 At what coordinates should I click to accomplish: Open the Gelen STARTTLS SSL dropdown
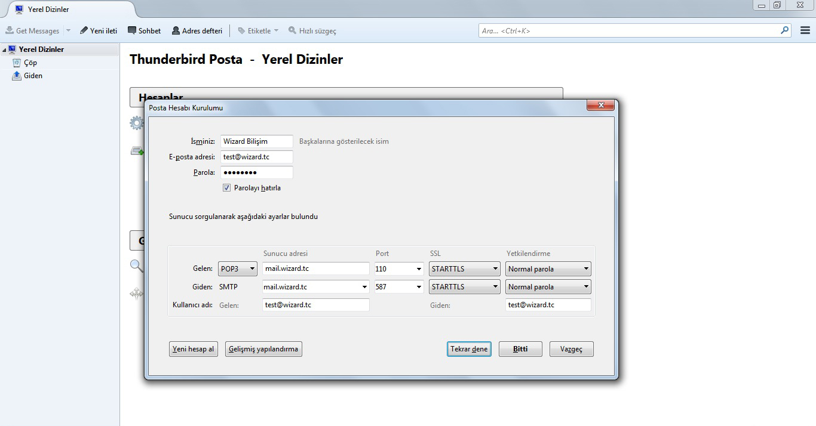click(x=465, y=269)
